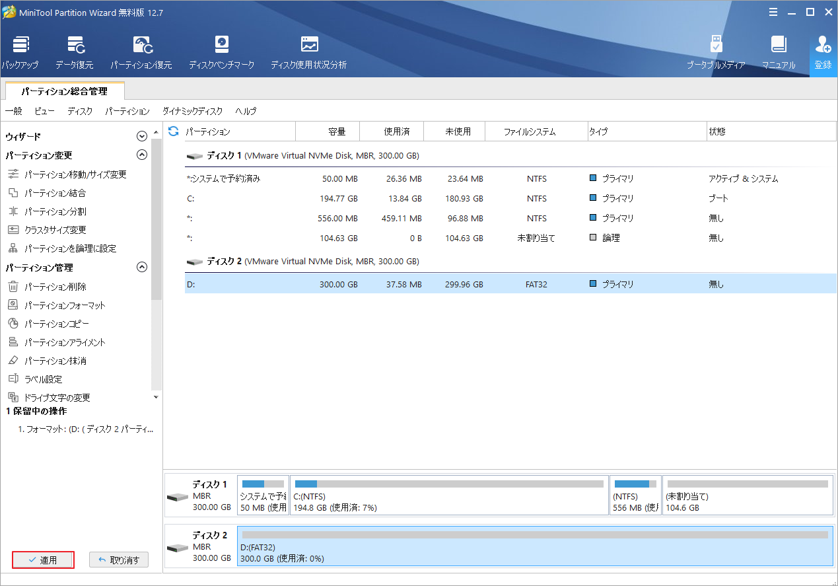The height and width of the screenshot is (586, 838).
Task: Select the D: FAT32 partition row
Action: [x=510, y=284]
